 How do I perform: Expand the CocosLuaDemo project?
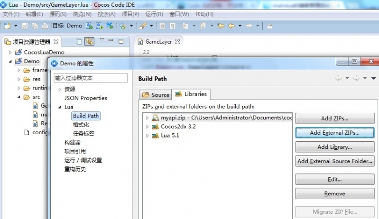tap(10, 53)
